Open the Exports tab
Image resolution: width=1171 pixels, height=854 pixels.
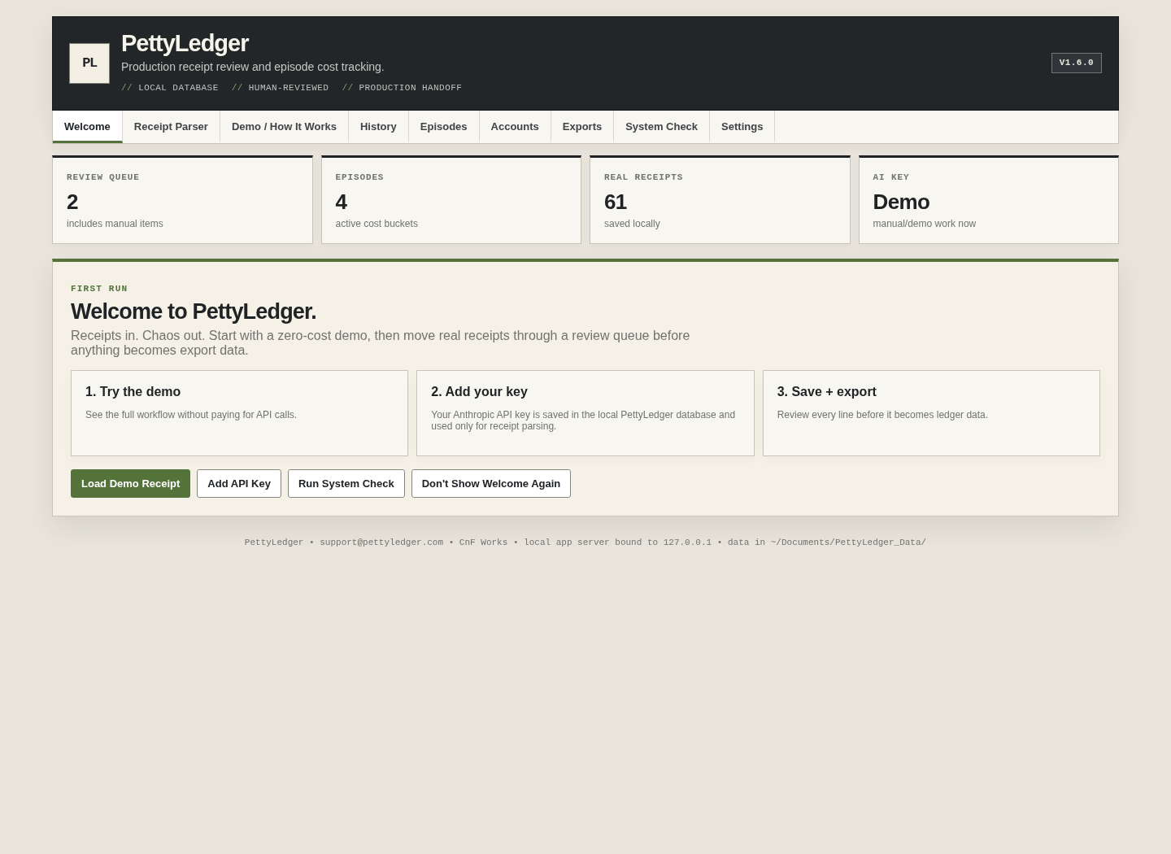point(582,127)
